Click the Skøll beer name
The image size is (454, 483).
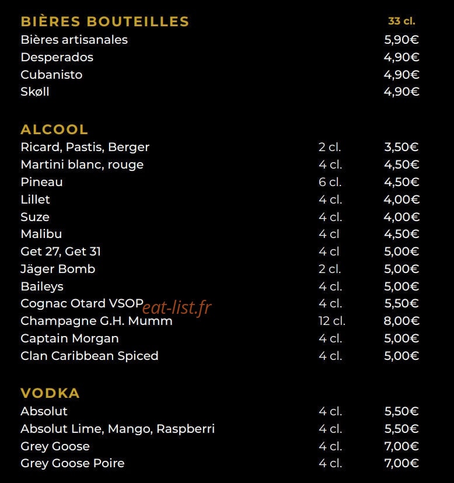pos(35,92)
